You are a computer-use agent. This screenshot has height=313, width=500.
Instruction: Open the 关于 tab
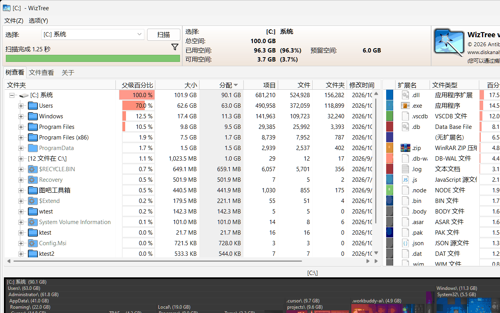[x=68, y=72]
